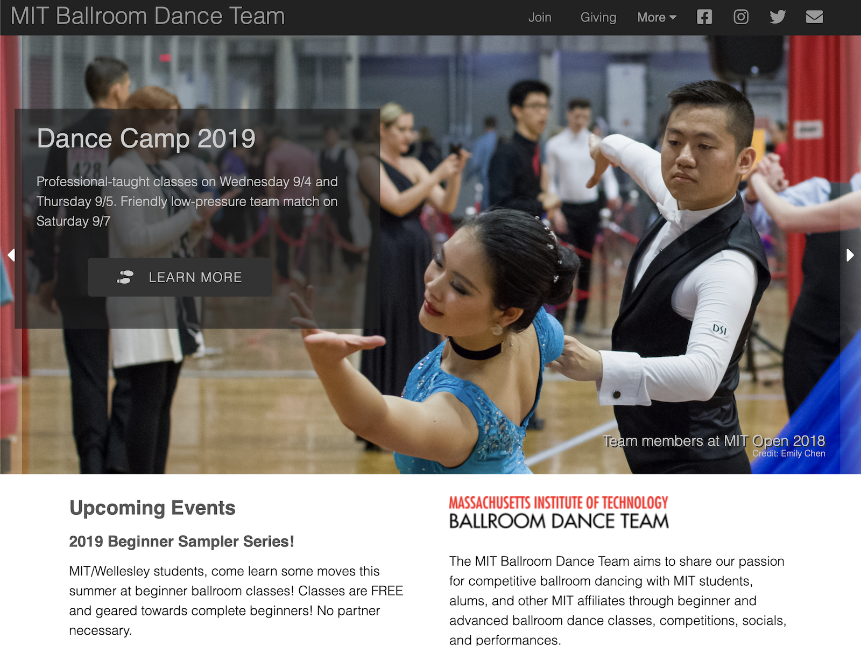Click the Credit: Emily Chen text

pos(788,453)
